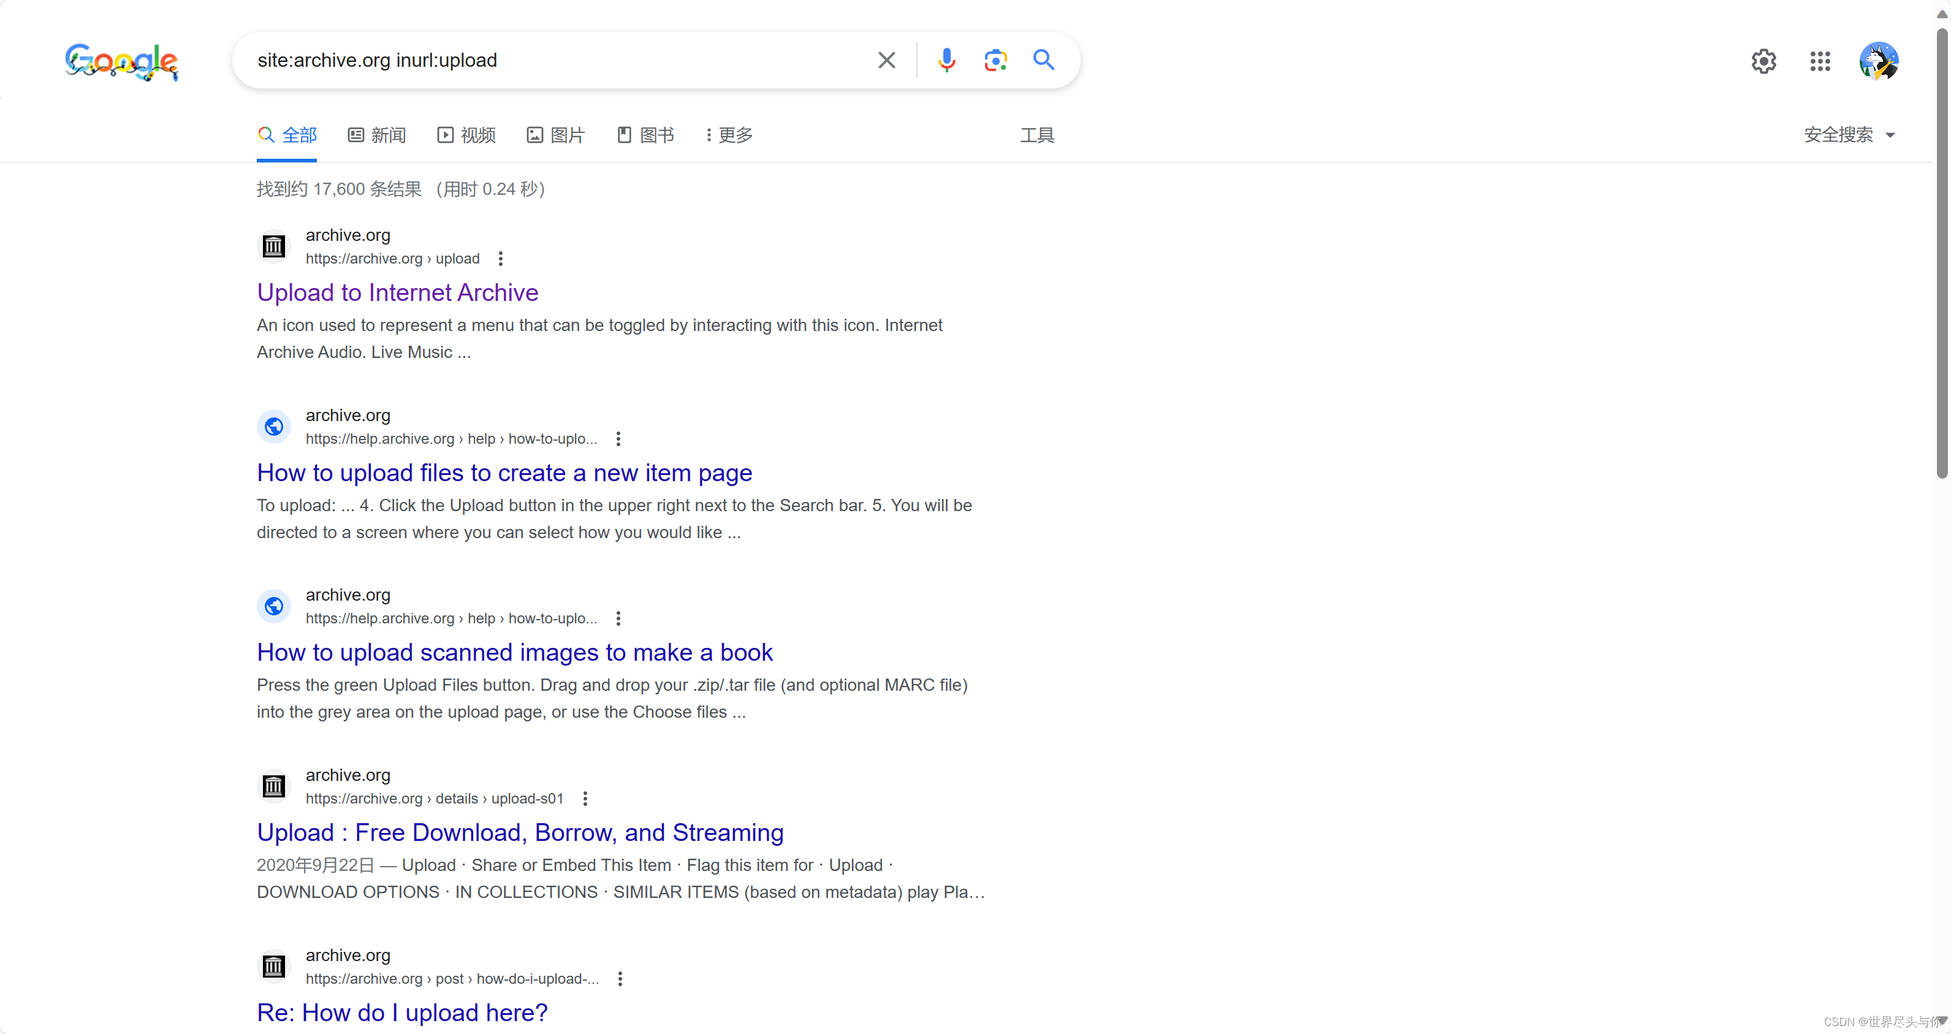Open the three-dot menu on the first result
1951x1034 pixels.
pyautogui.click(x=500, y=258)
